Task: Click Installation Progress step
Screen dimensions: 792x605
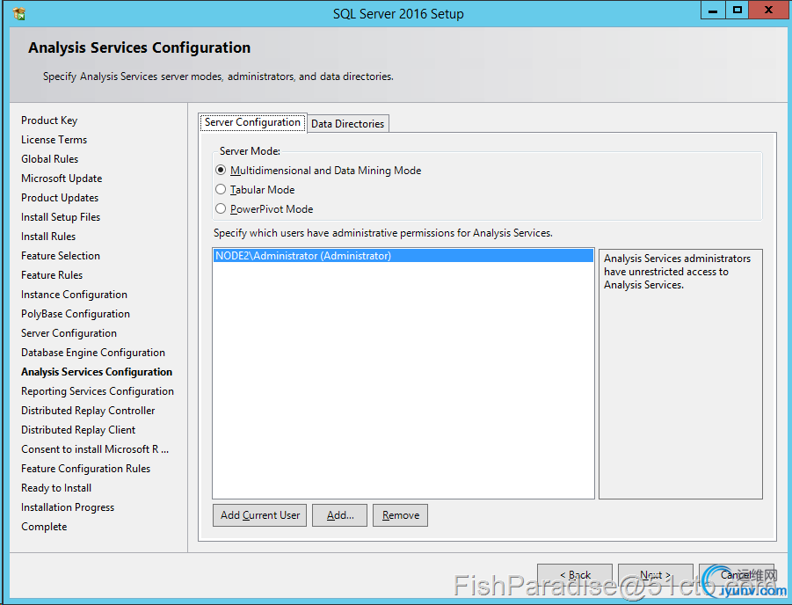Action: point(68,507)
